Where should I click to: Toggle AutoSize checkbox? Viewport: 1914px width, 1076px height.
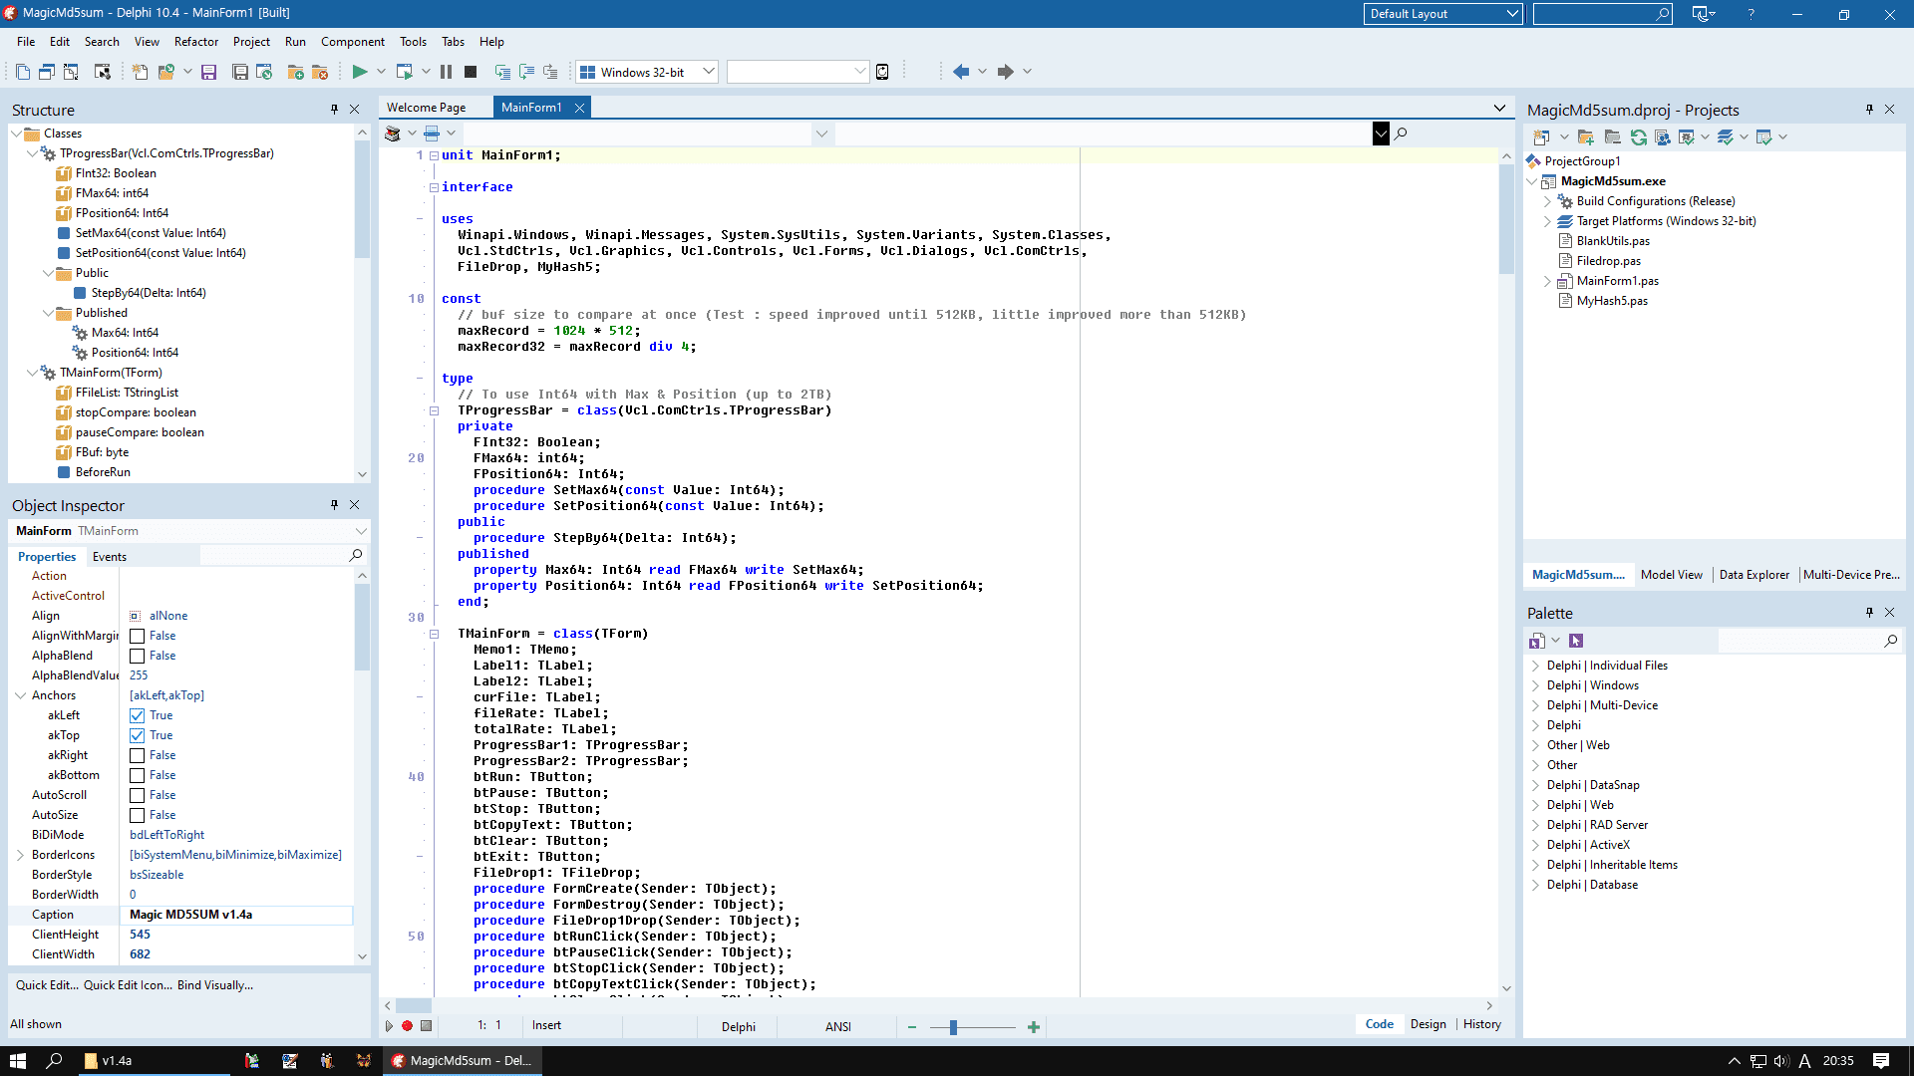[x=138, y=815]
